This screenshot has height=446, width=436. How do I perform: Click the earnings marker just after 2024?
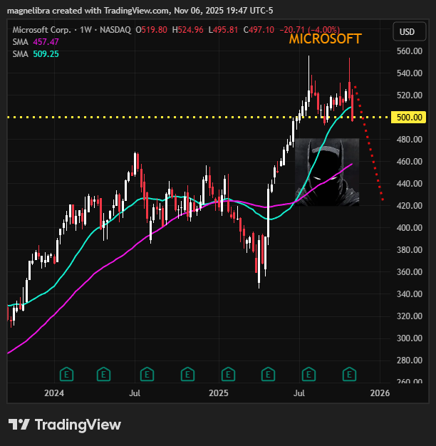[x=66, y=374]
